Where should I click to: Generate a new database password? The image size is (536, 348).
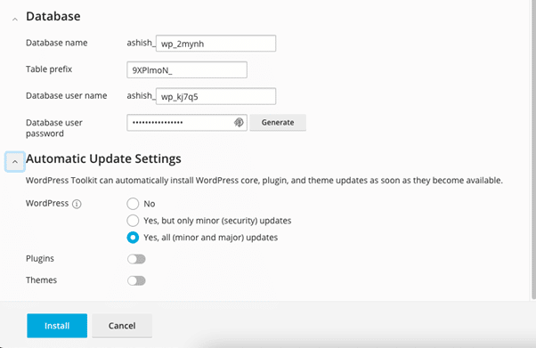pos(278,123)
